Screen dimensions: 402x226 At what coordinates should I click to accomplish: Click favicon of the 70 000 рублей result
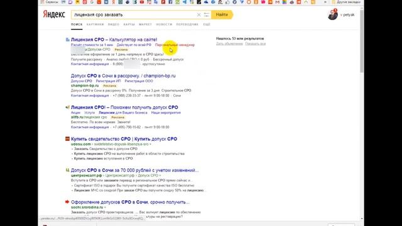pos(67,170)
